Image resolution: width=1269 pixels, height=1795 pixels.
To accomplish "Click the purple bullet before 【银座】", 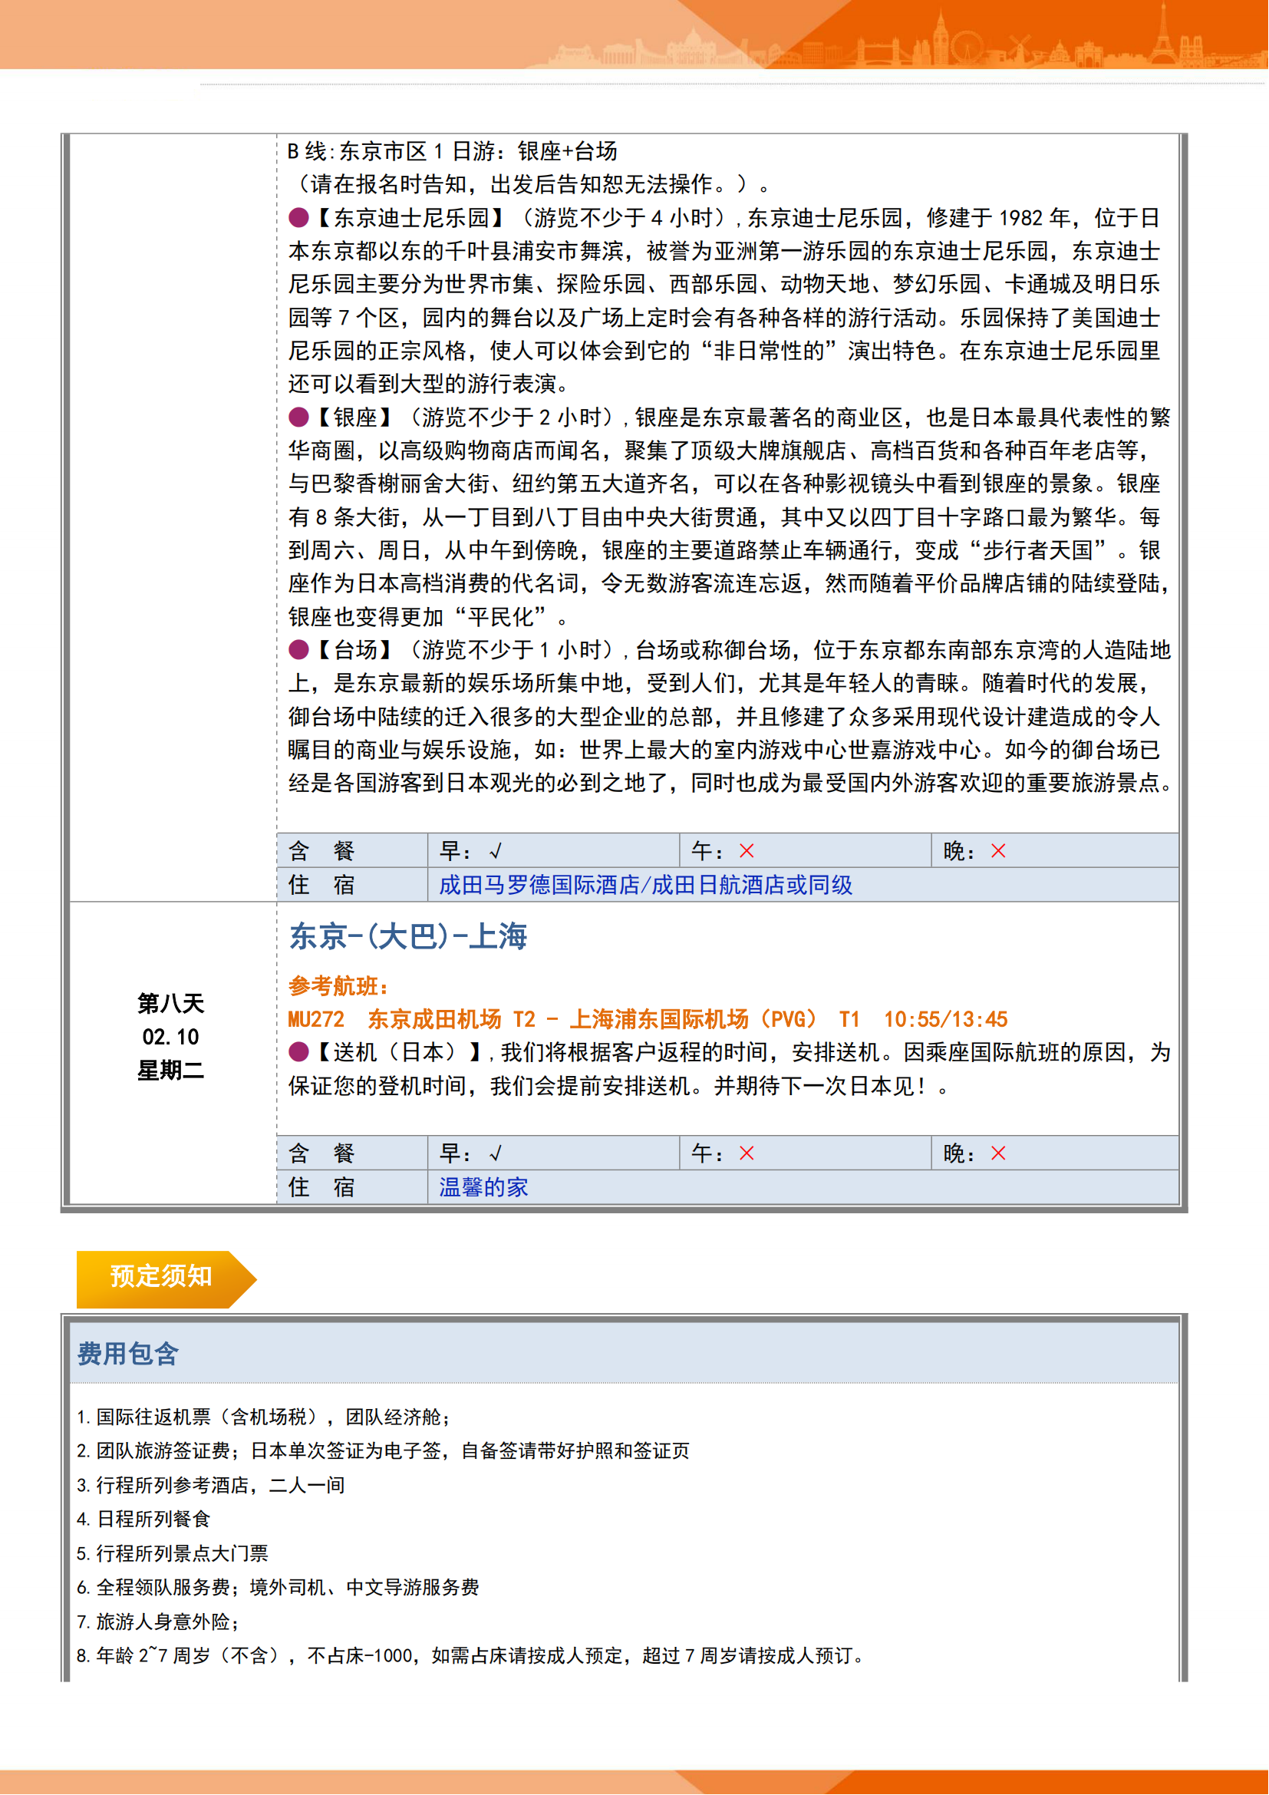I will point(298,417).
